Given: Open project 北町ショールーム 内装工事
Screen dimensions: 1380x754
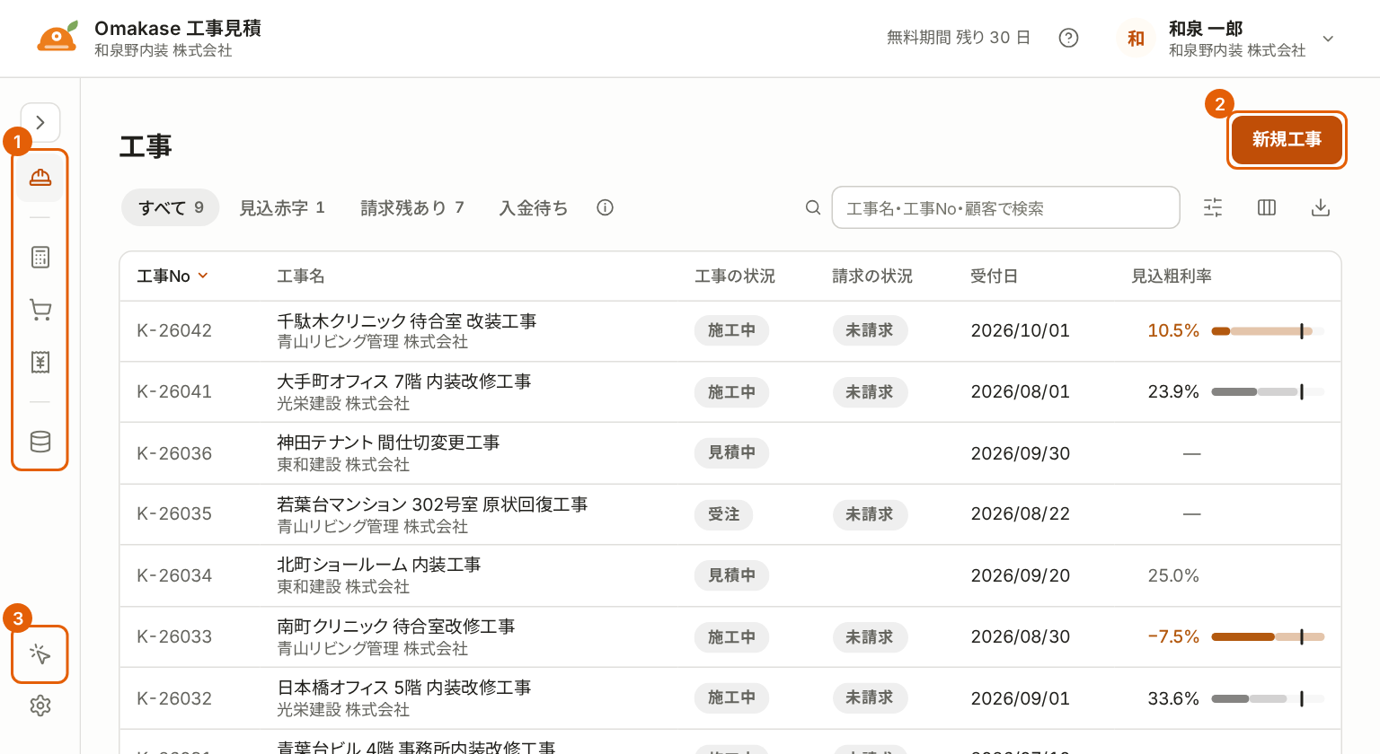Looking at the screenshot, I should pos(379,565).
